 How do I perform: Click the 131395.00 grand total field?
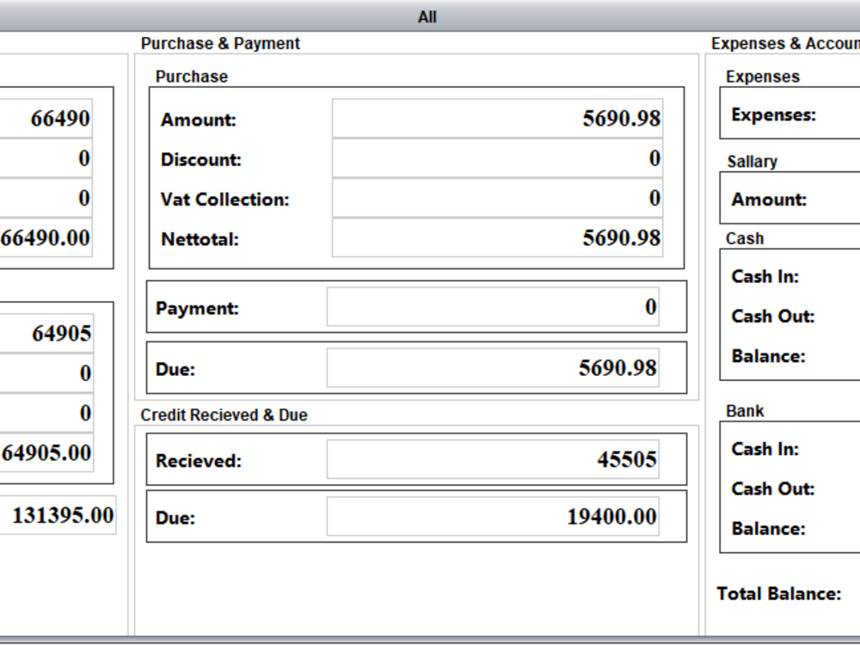58,515
